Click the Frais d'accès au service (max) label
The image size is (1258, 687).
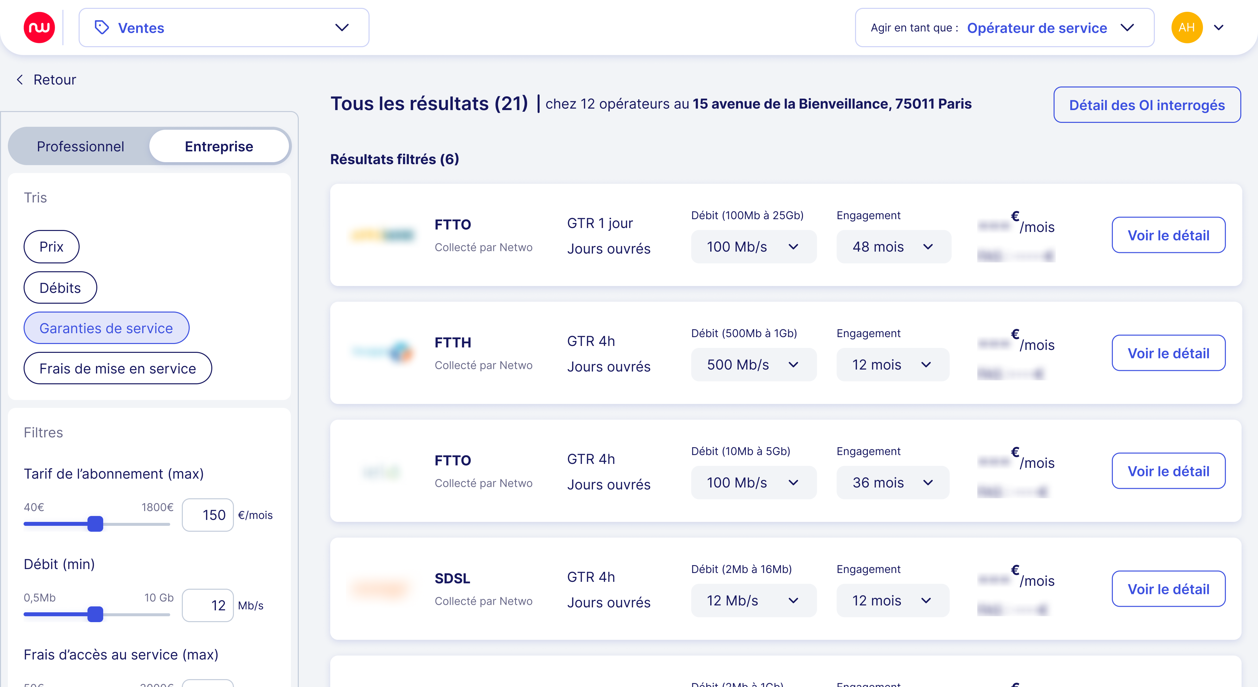coord(121,655)
